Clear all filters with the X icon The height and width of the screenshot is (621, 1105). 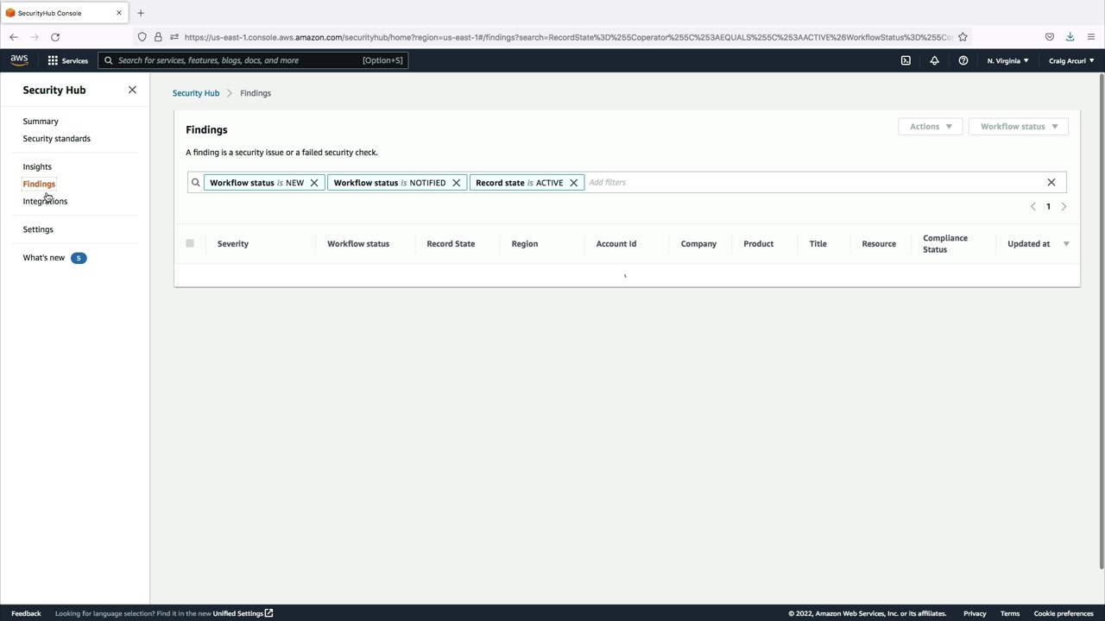pyautogui.click(x=1051, y=183)
